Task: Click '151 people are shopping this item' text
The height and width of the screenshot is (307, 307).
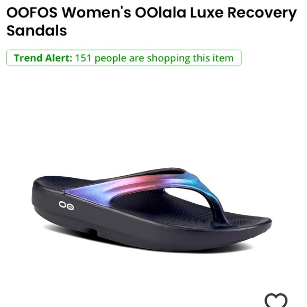Action: point(154,58)
